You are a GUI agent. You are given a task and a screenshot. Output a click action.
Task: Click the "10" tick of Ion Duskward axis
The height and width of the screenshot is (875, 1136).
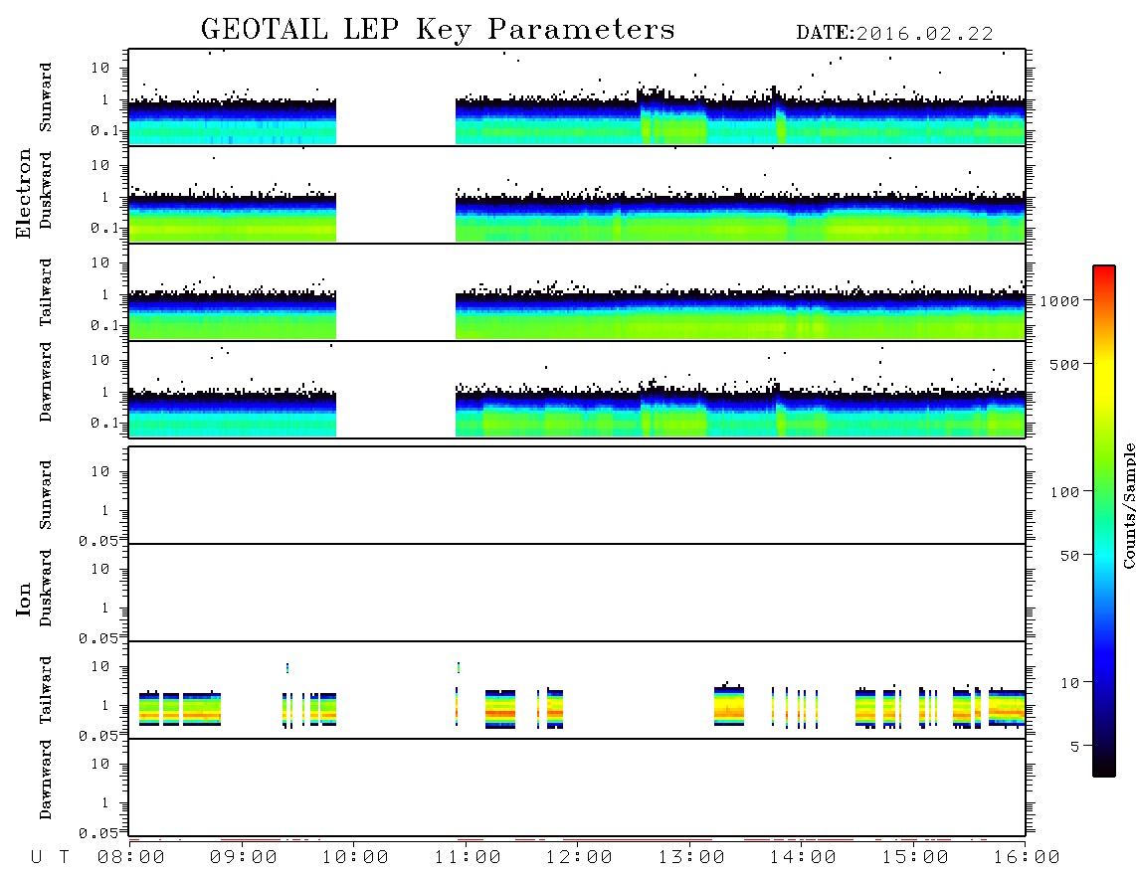[100, 569]
